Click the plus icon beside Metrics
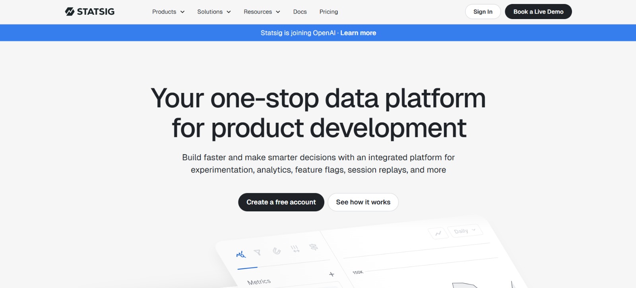 pyautogui.click(x=332, y=274)
